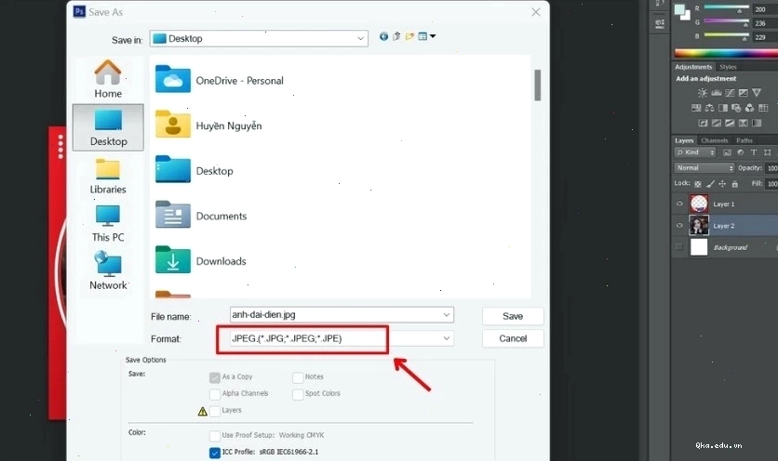Switch to the Adjustments tab
This screenshot has height=461, width=778.
pyautogui.click(x=693, y=67)
